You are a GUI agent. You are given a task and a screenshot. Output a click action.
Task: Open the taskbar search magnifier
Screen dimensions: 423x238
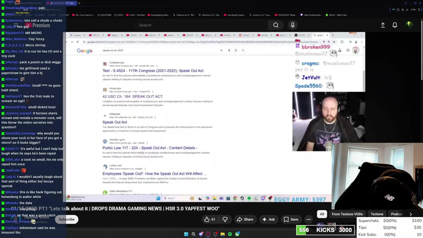coord(193,234)
